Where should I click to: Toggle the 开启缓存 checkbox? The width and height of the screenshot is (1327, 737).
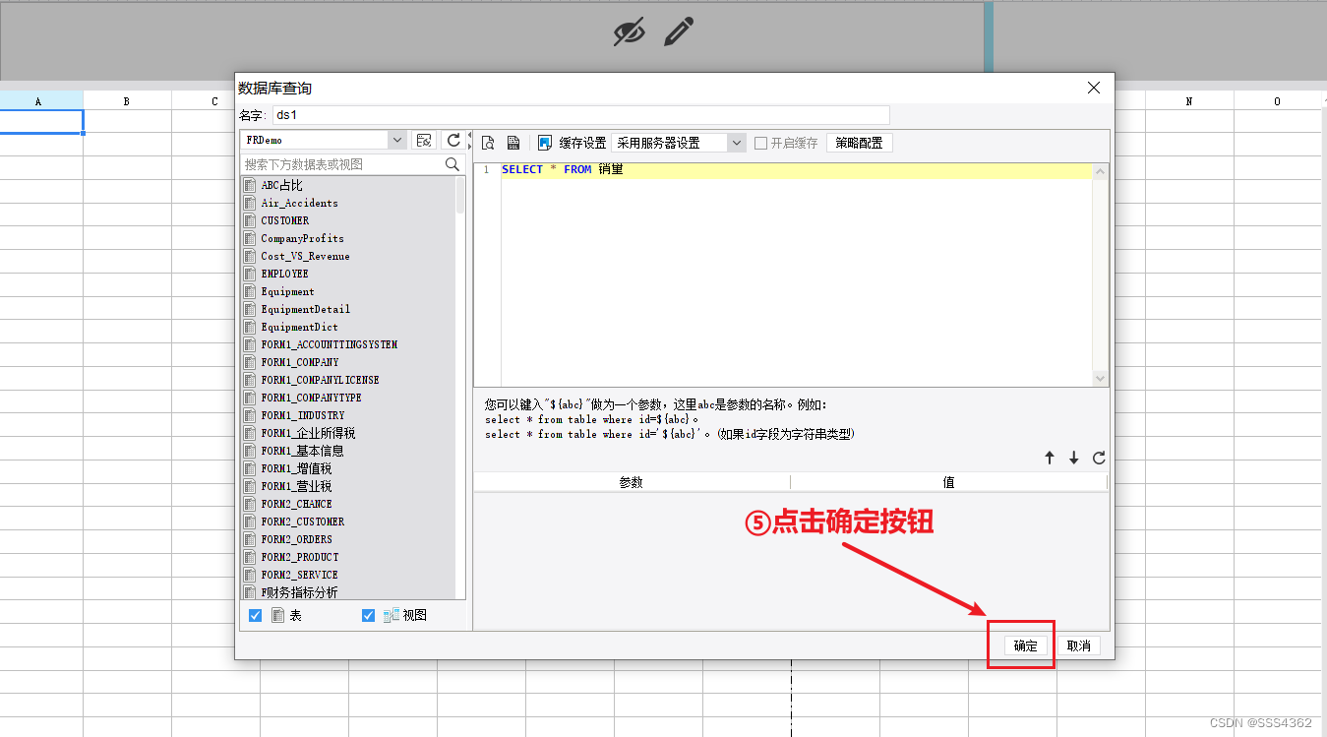[760, 143]
